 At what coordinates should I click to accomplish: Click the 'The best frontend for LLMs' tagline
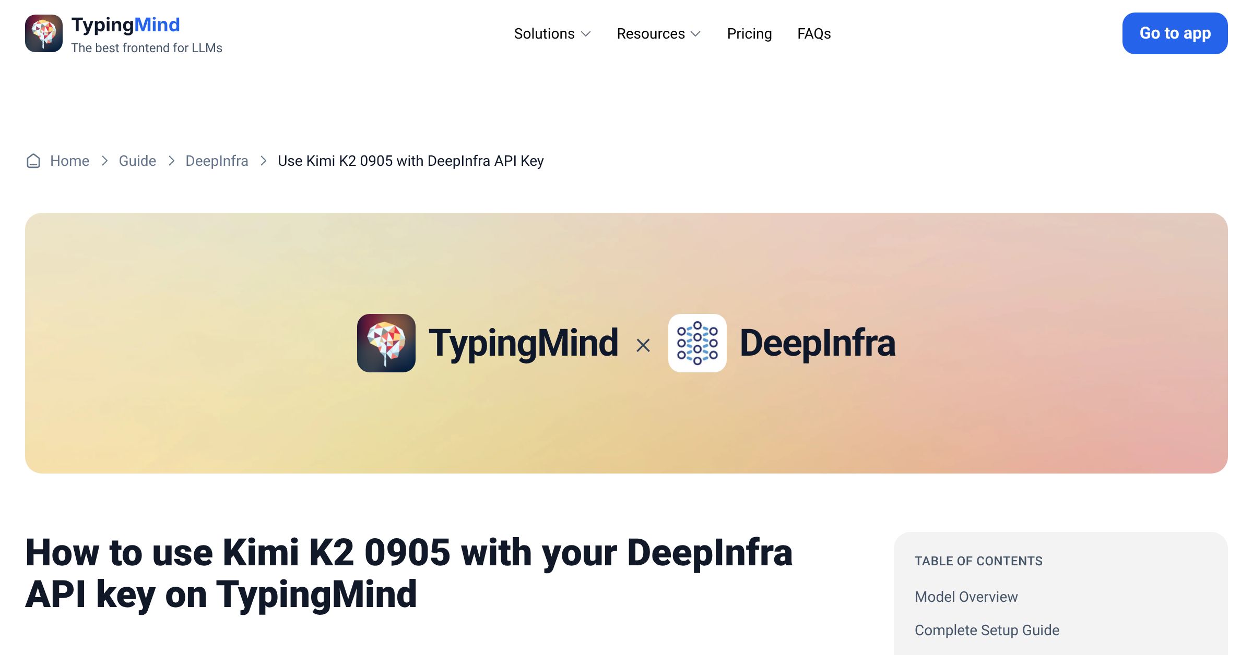147,48
